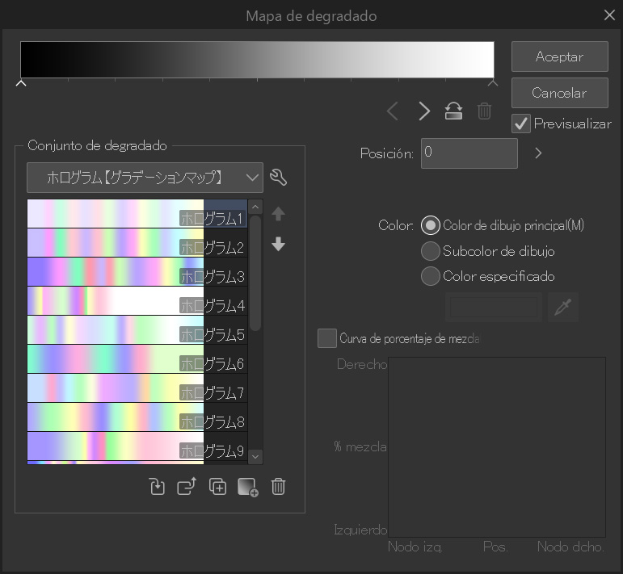Expand the Posición slider arrow
The width and height of the screenshot is (623, 574).
pos(539,153)
